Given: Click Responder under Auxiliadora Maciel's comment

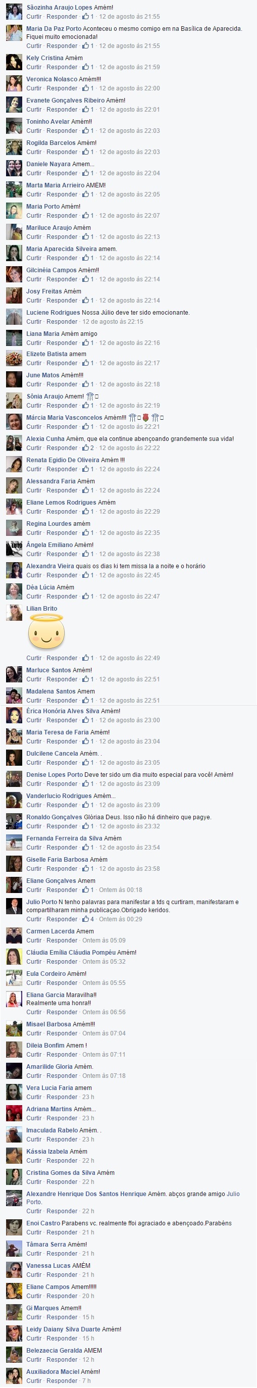Looking at the screenshot, I should pos(62,1381).
